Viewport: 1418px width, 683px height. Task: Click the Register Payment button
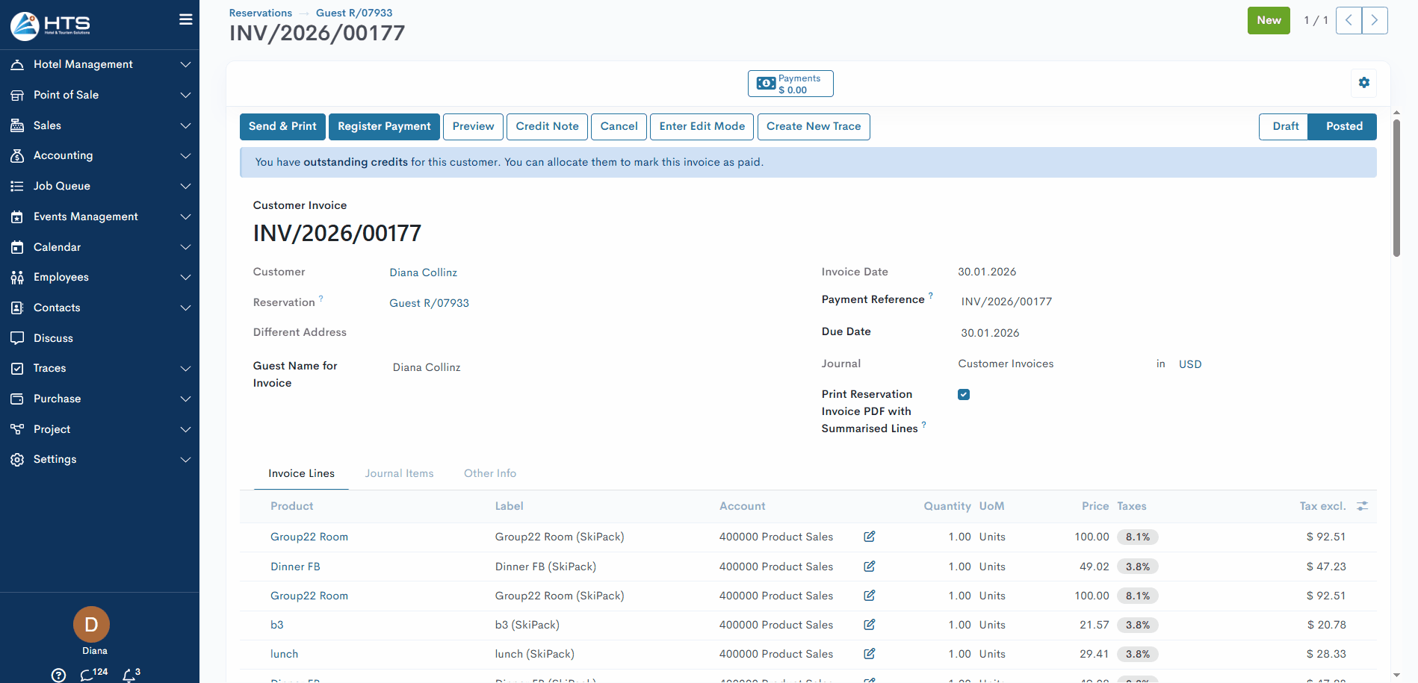(384, 127)
